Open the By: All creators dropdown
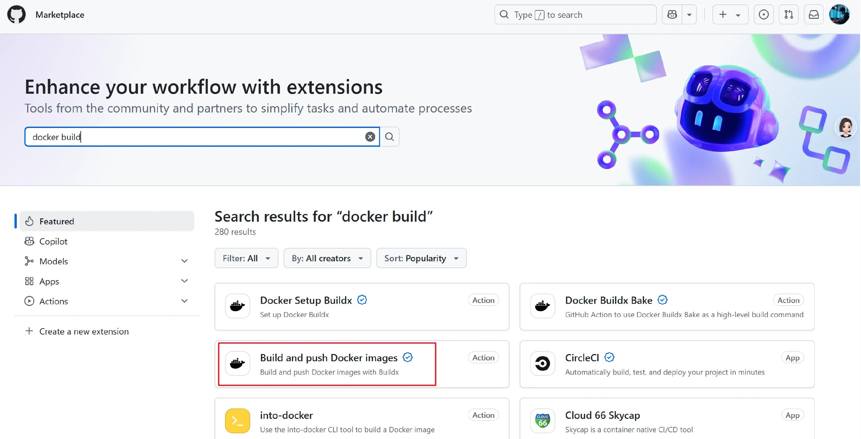Screen dimensions: 861x439 point(327,258)
